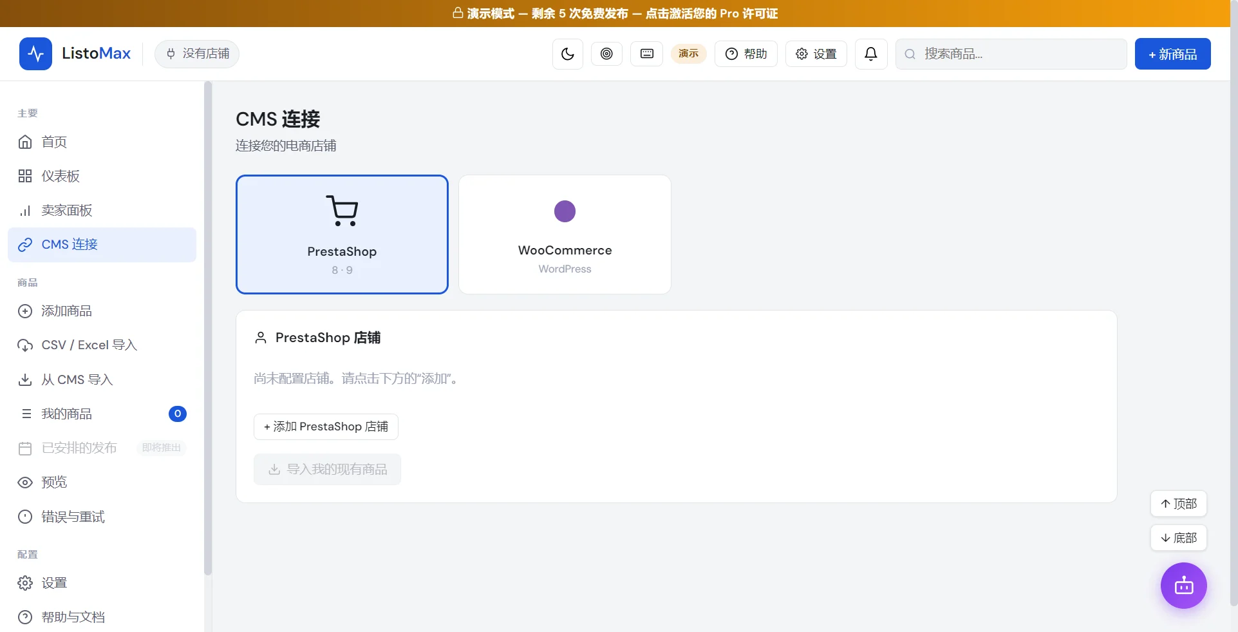
Task: Jump to bottom with 底部 button
Action: click(x=1178, y=538)
